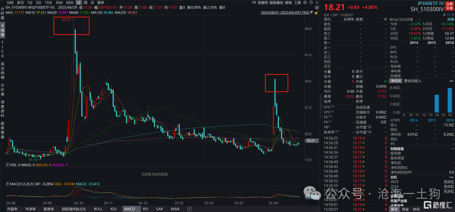Expand the toolbar with the double-arrow icon

coord(317,3)
